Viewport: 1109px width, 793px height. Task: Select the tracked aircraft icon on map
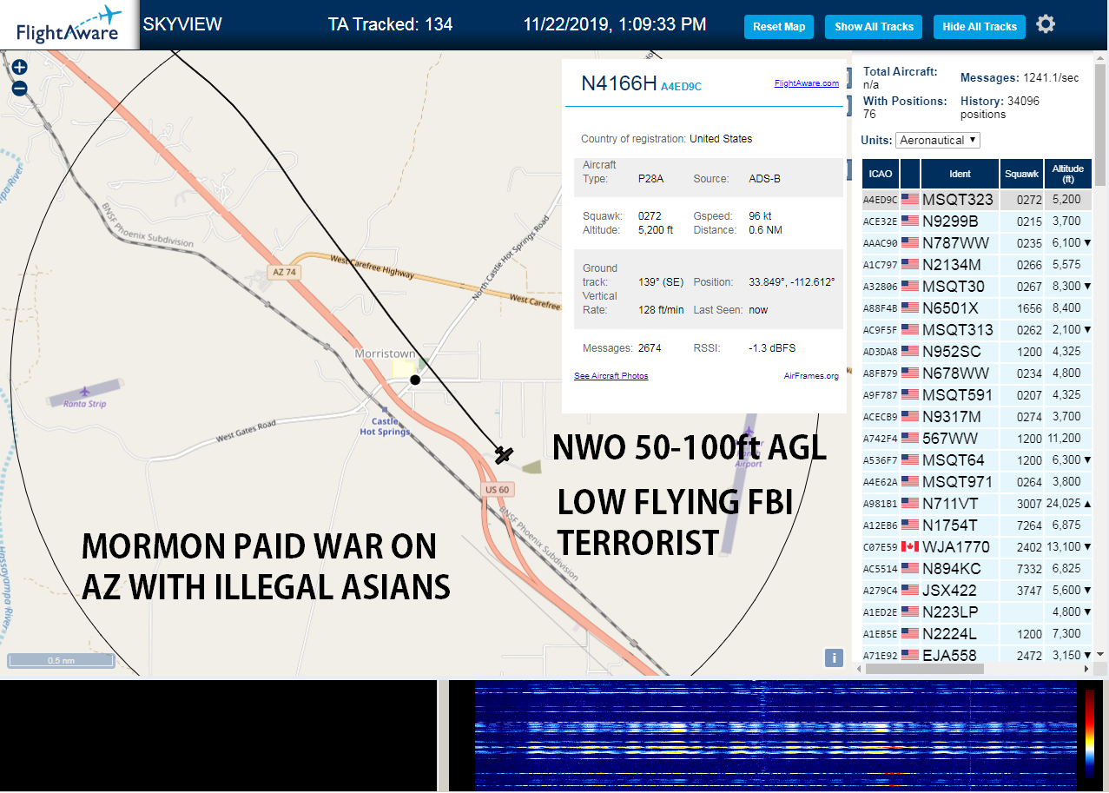[504, 454]
